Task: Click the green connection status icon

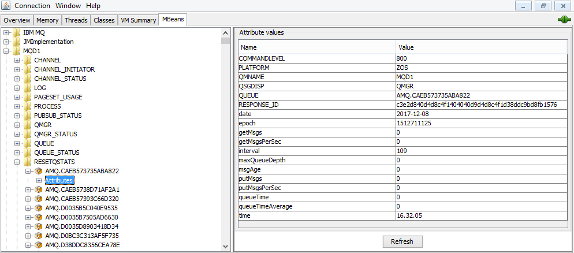Action: click(x=564, y=20)
